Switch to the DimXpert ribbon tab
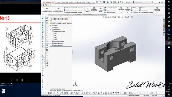Viewport: 172px width, 97px height. 65,15
